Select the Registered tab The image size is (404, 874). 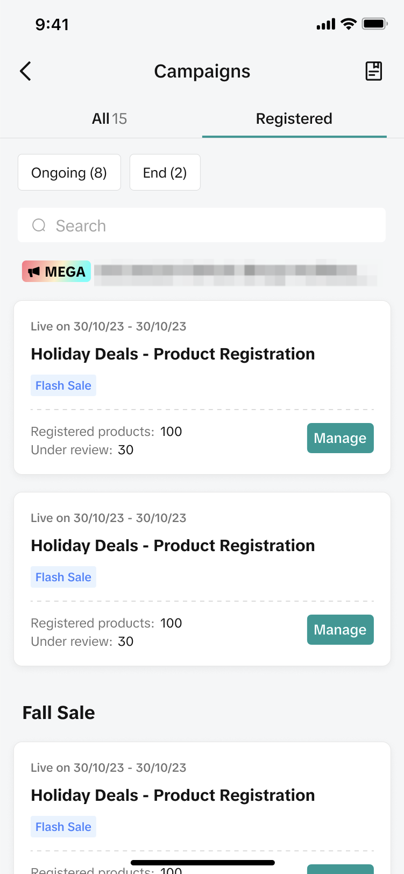pos(294,118)
